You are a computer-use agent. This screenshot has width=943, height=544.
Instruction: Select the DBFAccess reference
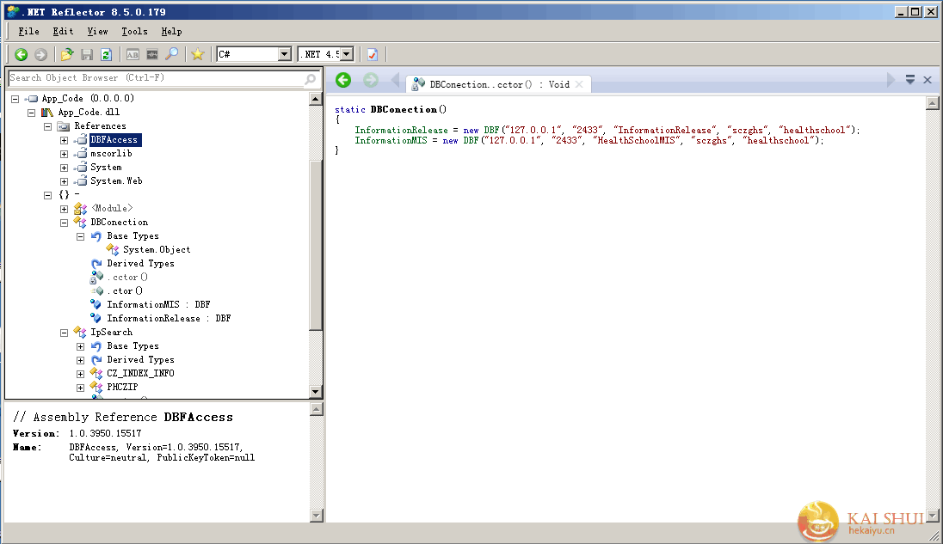(x=114, y=140)
